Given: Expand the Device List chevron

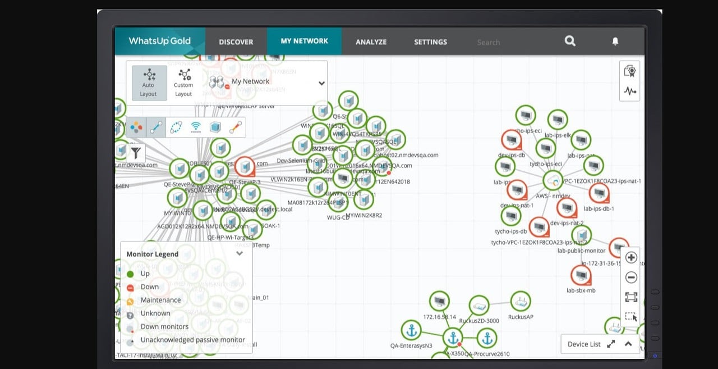Looking at the screenshot, I should [x=628, y=344].
